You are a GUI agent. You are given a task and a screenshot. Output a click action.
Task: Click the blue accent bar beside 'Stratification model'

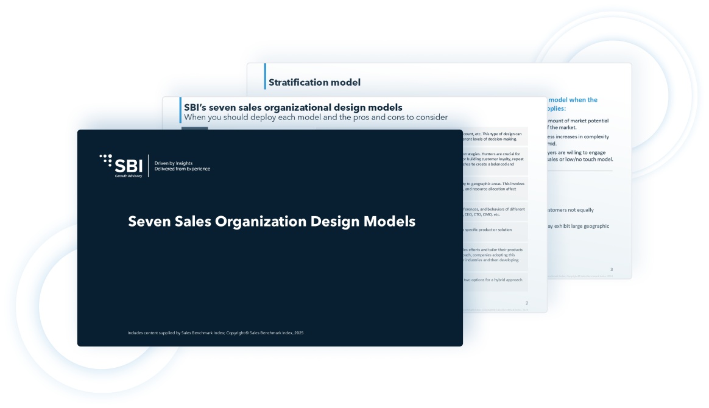pos(265,77)
